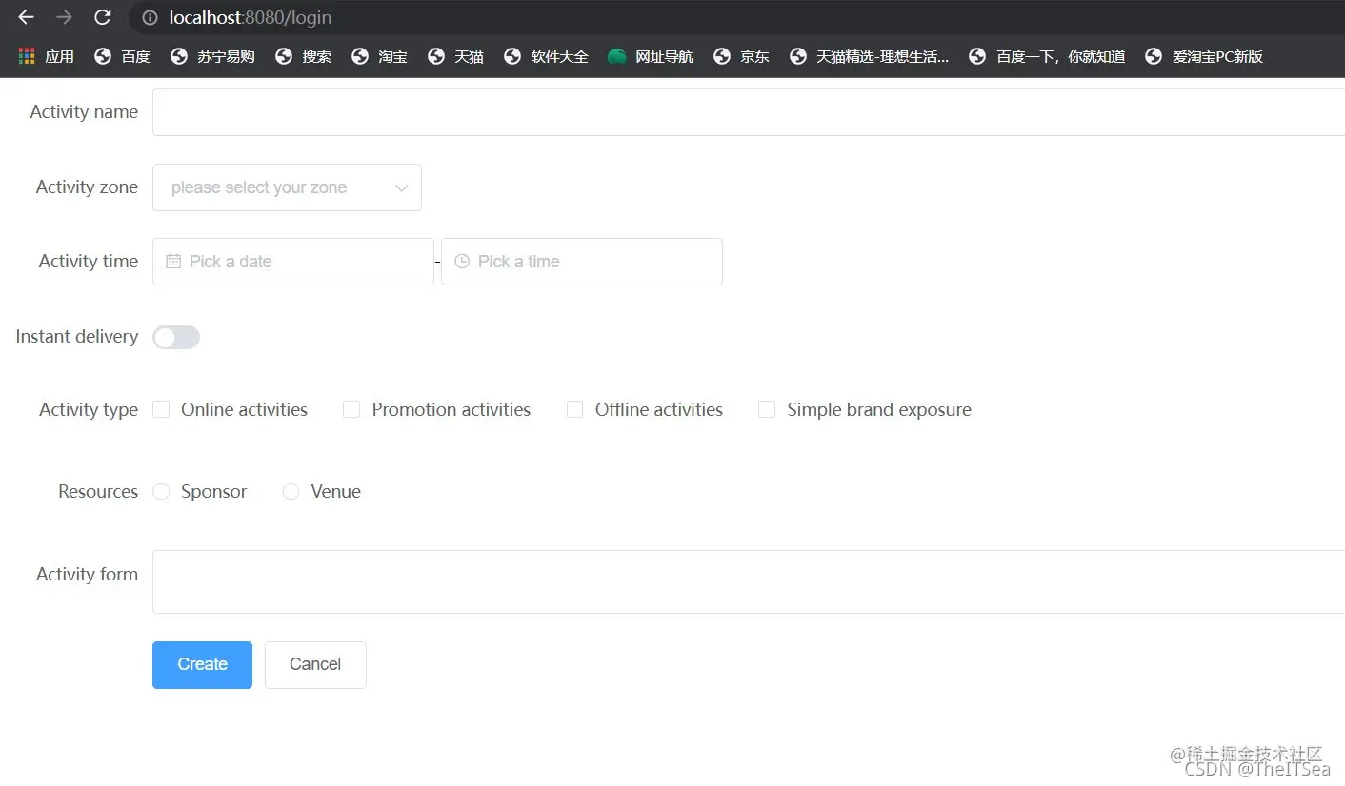Click the Resources label
The image size is (1345, 786).
tap(98, 492)
